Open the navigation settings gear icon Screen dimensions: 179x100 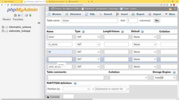point(27,15)
